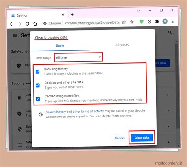
Task: Maximize the Chrome window
Action: point(161,10)
